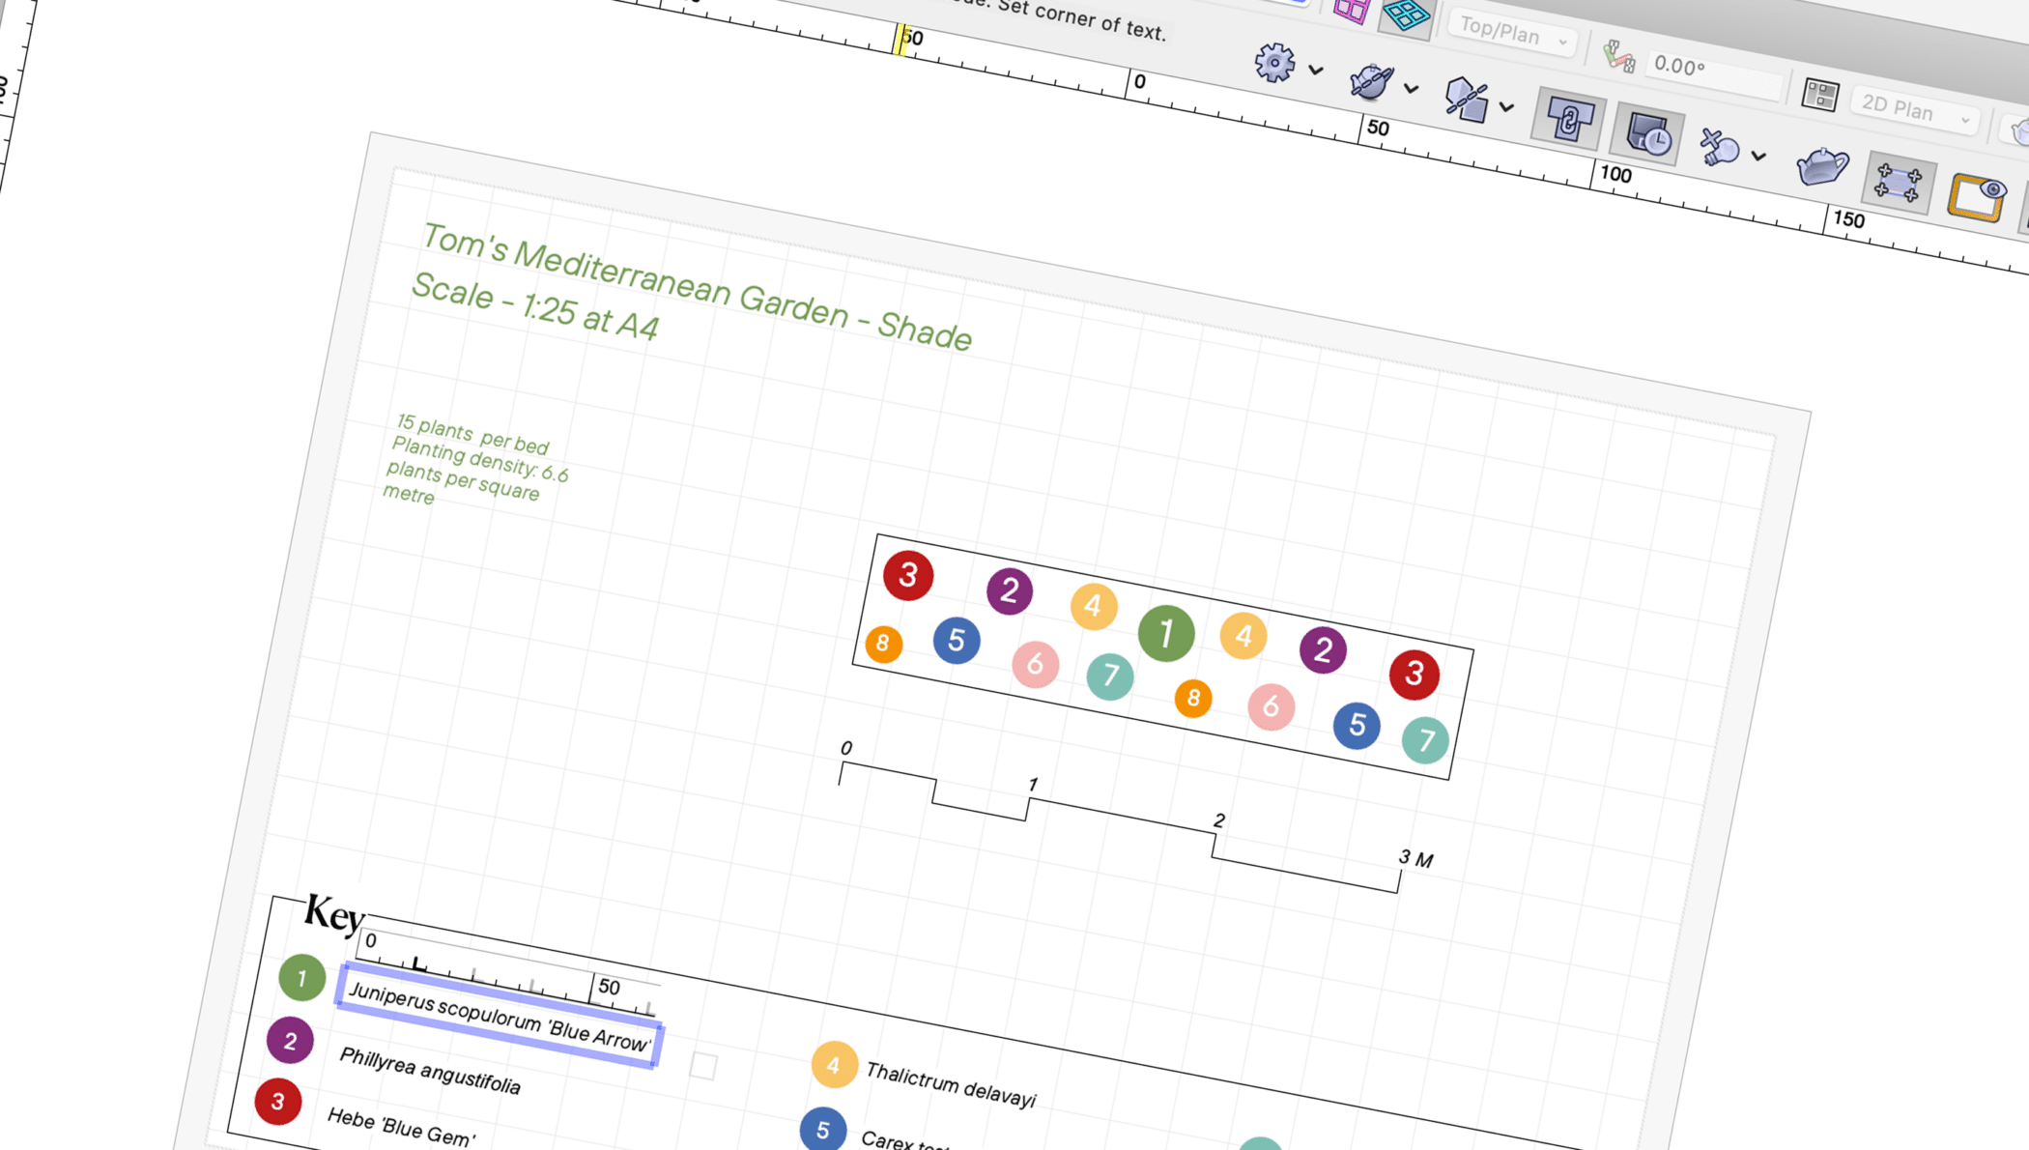Screen dimensions: 2029x1150
Task: Click the plan rotation icon
Action: coord(1619,57)
